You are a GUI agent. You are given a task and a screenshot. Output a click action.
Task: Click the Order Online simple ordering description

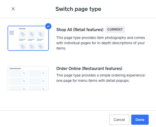(x=101, y=78)
